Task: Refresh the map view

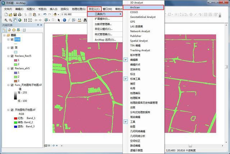Action: (54, 146)
